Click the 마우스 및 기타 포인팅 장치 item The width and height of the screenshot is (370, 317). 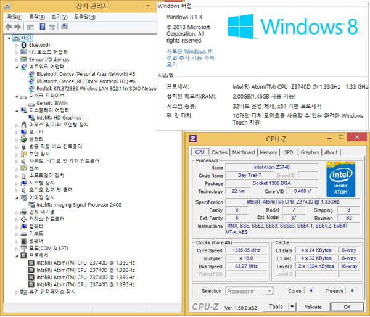coord(59,125)
